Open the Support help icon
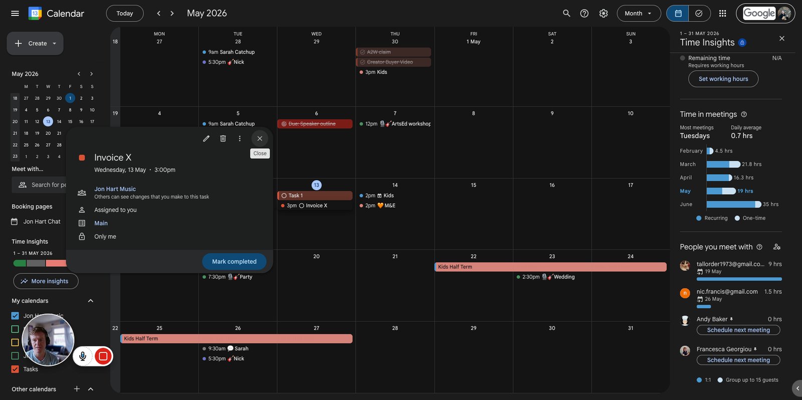Viewport: 802px width, 400px height. pos(584,14)
